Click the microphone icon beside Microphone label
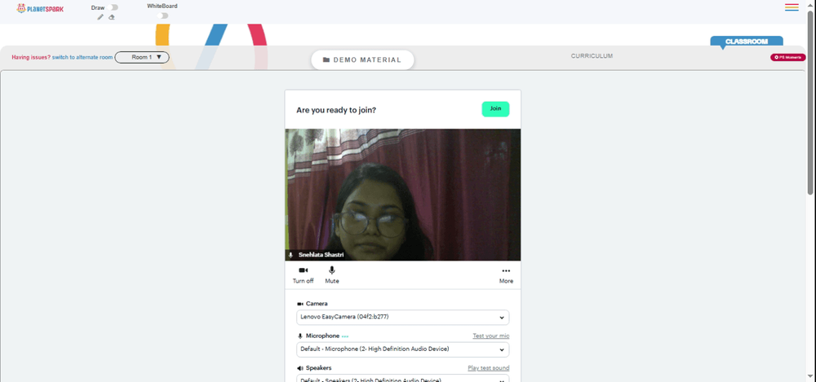The height and width of the screenshot is (382, 816). point(300,336)
